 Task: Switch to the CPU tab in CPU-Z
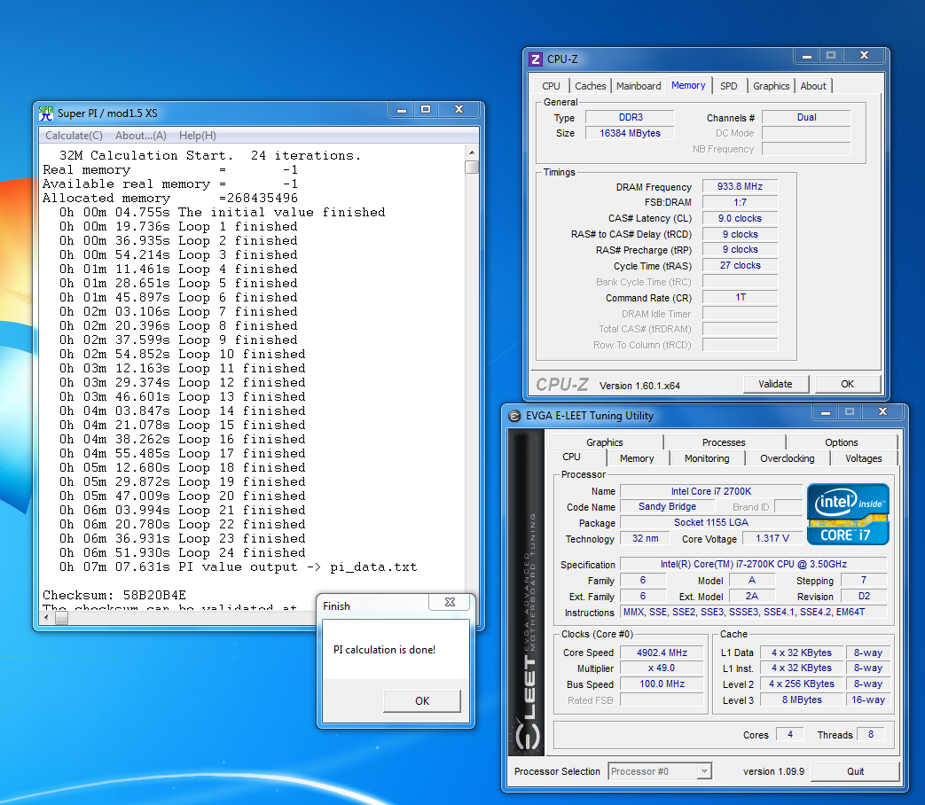(x=551, y=86)
